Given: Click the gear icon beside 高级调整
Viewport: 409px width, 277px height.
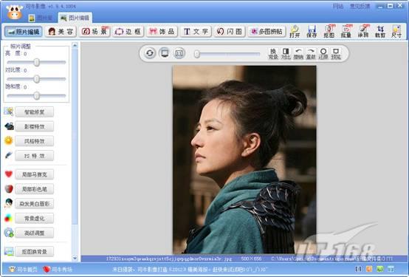Looking at the screenshot, I should [x=9, y=233].
